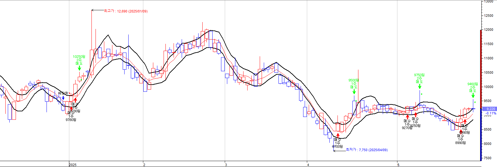Click the red buy arrow above the 9250원 label

point(416,114)
